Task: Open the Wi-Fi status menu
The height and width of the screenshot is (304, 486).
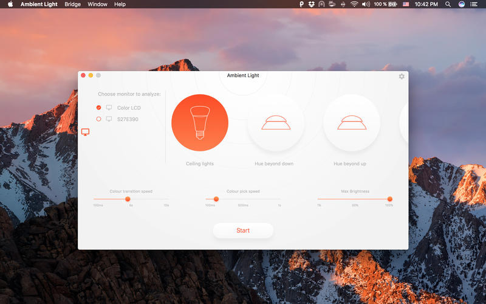Action: [x=354, y=4]
